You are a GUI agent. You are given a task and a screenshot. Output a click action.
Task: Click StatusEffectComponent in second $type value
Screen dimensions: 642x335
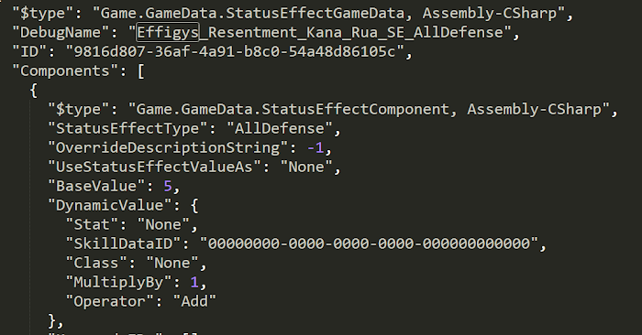pos(356,109)
